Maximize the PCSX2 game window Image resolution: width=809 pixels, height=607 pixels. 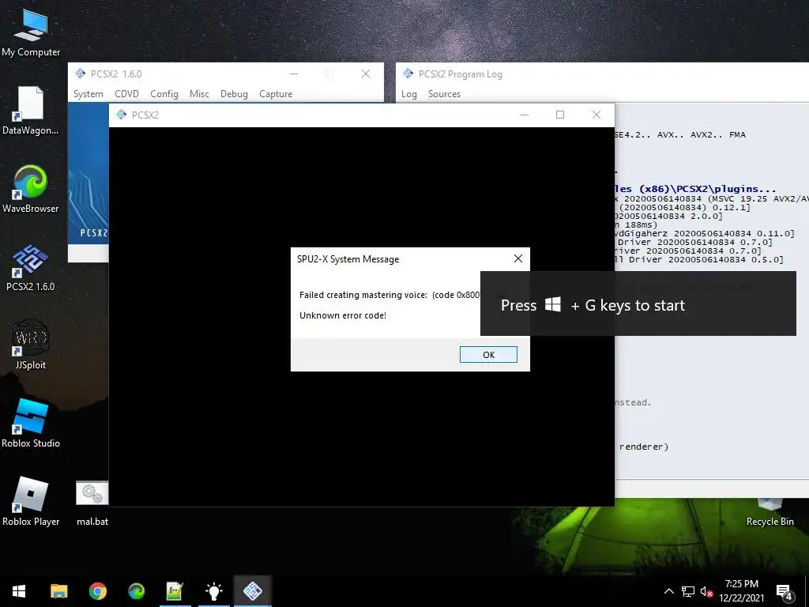point(560,115)
